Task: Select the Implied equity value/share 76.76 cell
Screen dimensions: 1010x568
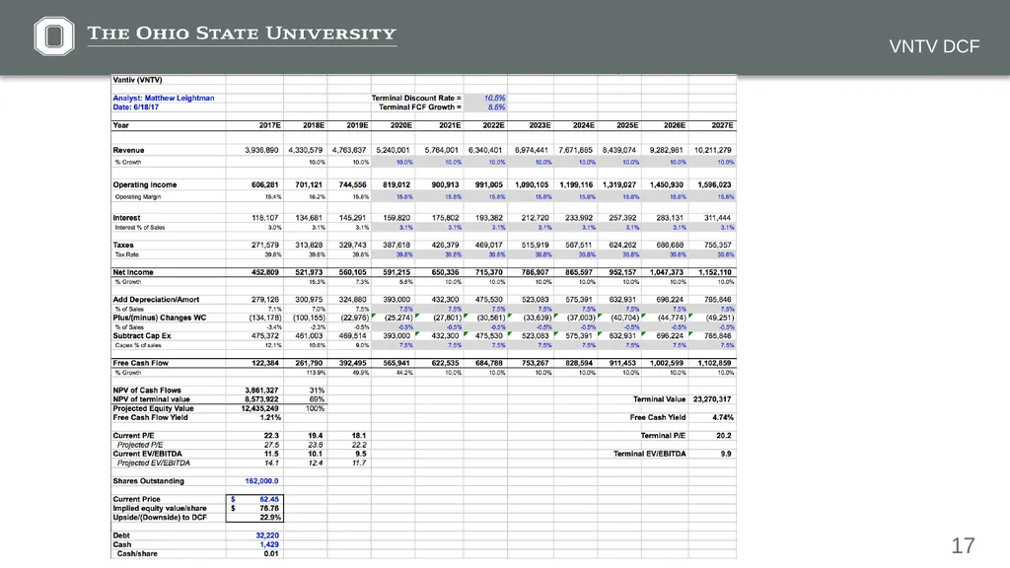Action: [x=254, y=508]
